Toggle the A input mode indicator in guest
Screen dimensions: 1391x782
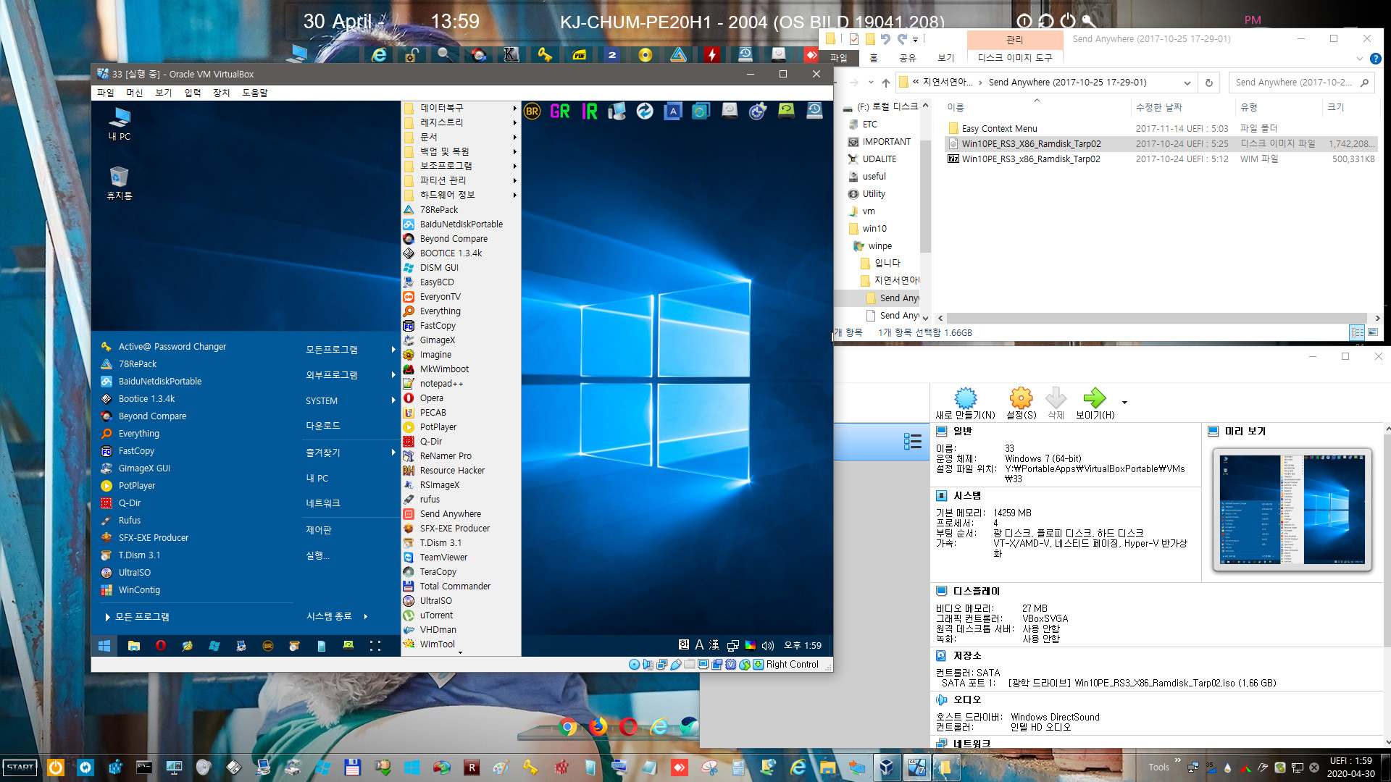pyautogui.click(x=699, y=645)
